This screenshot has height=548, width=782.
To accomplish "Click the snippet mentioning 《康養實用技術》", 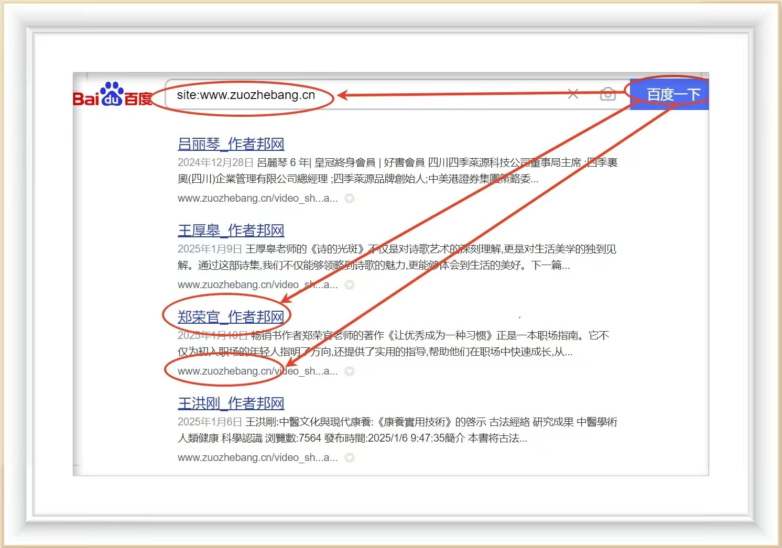I will [396, 430].
